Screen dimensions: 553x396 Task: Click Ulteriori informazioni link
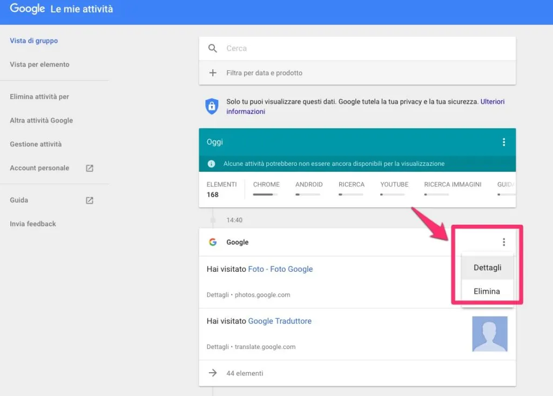coord(492,102)
